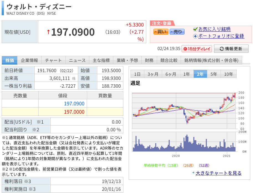Viewport: 253px width, 193px height.
Task: Click the red bid price 197.0000
Action: tap(74, 112)
